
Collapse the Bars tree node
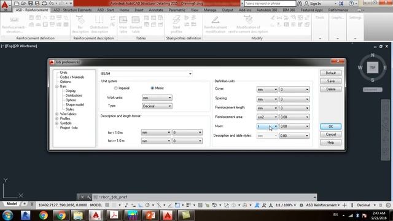[57, 87]
